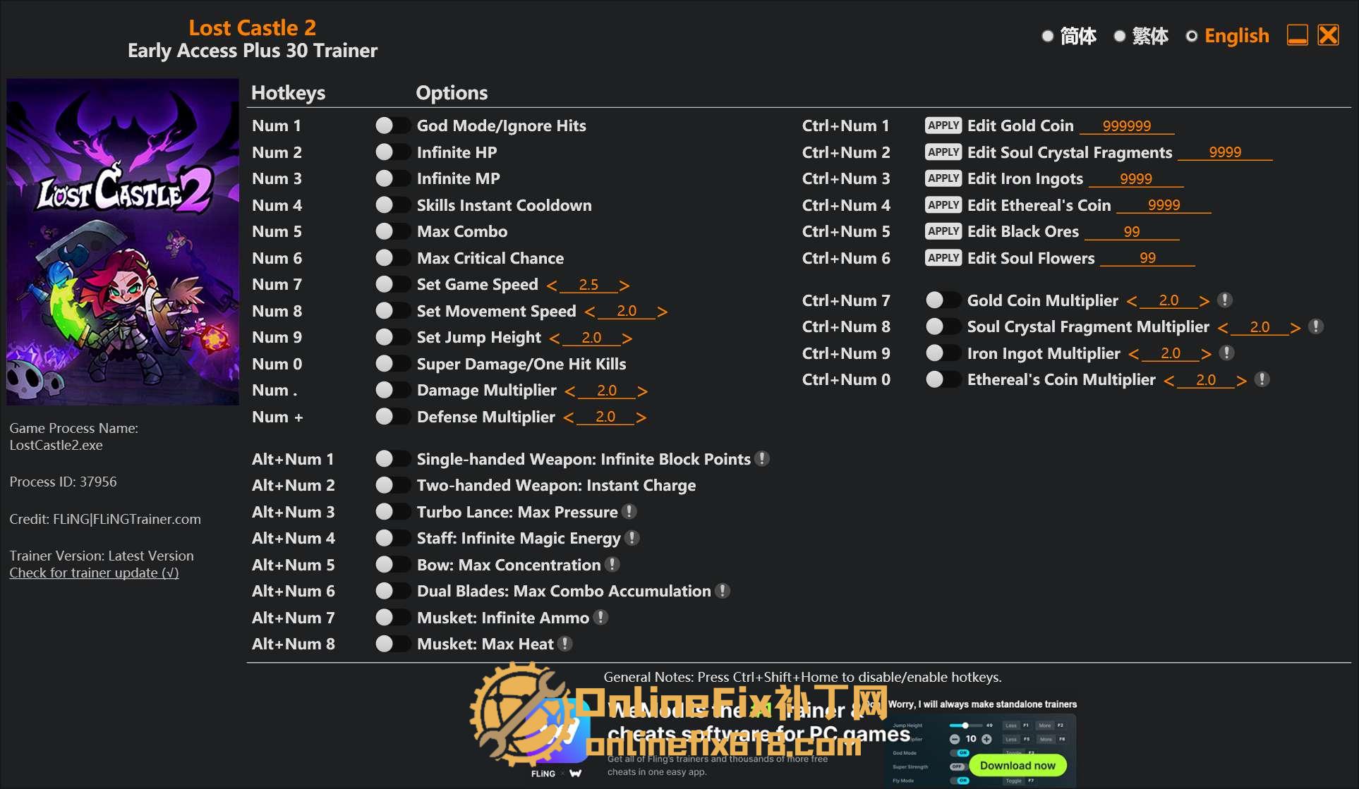1359x789 pixels.
Task: Click info icon next to Turbo Lance: Max Pressure
Action: [629, 511]
